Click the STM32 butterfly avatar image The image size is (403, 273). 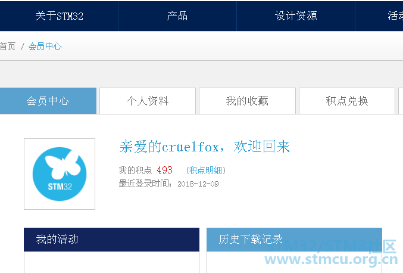60,174
